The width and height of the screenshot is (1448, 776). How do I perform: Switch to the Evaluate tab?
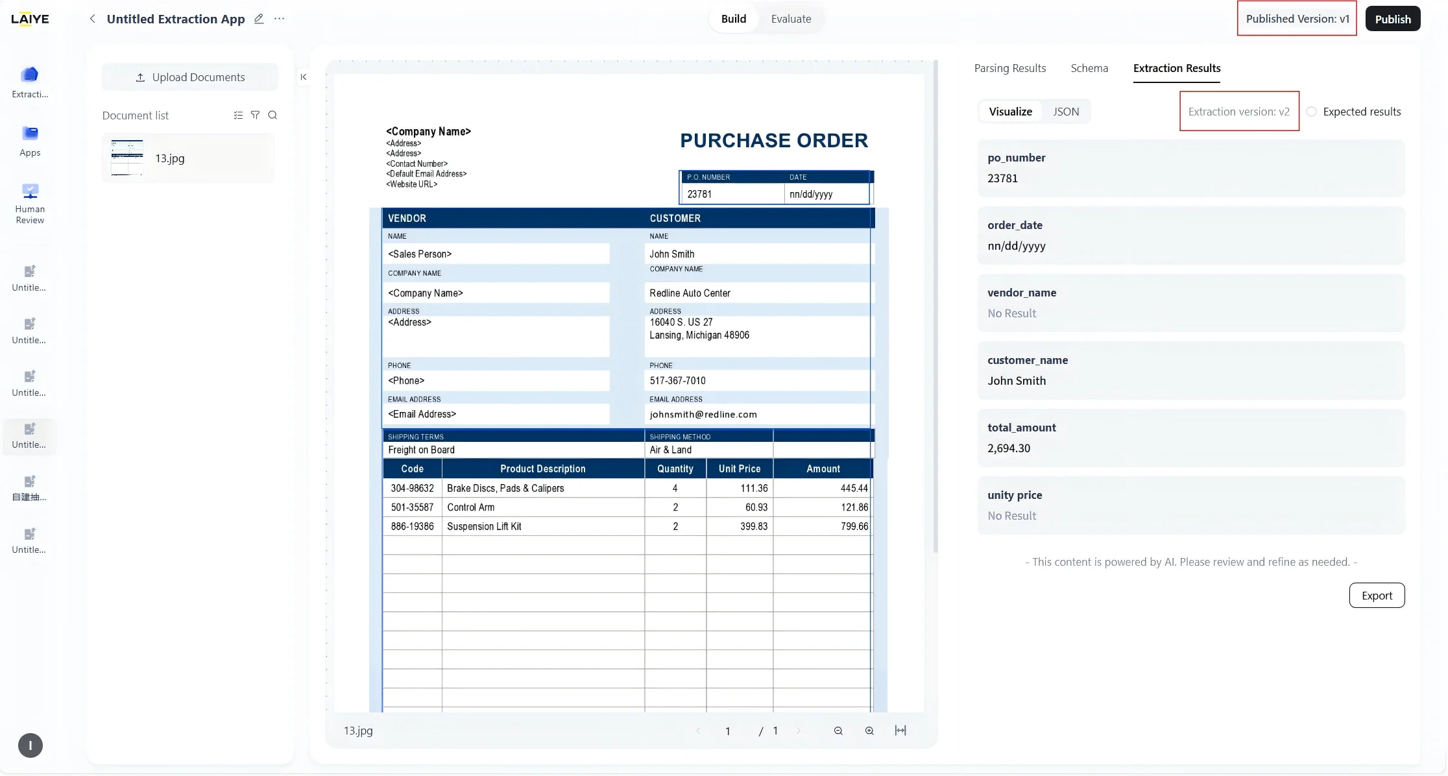(x=791, y=19)
